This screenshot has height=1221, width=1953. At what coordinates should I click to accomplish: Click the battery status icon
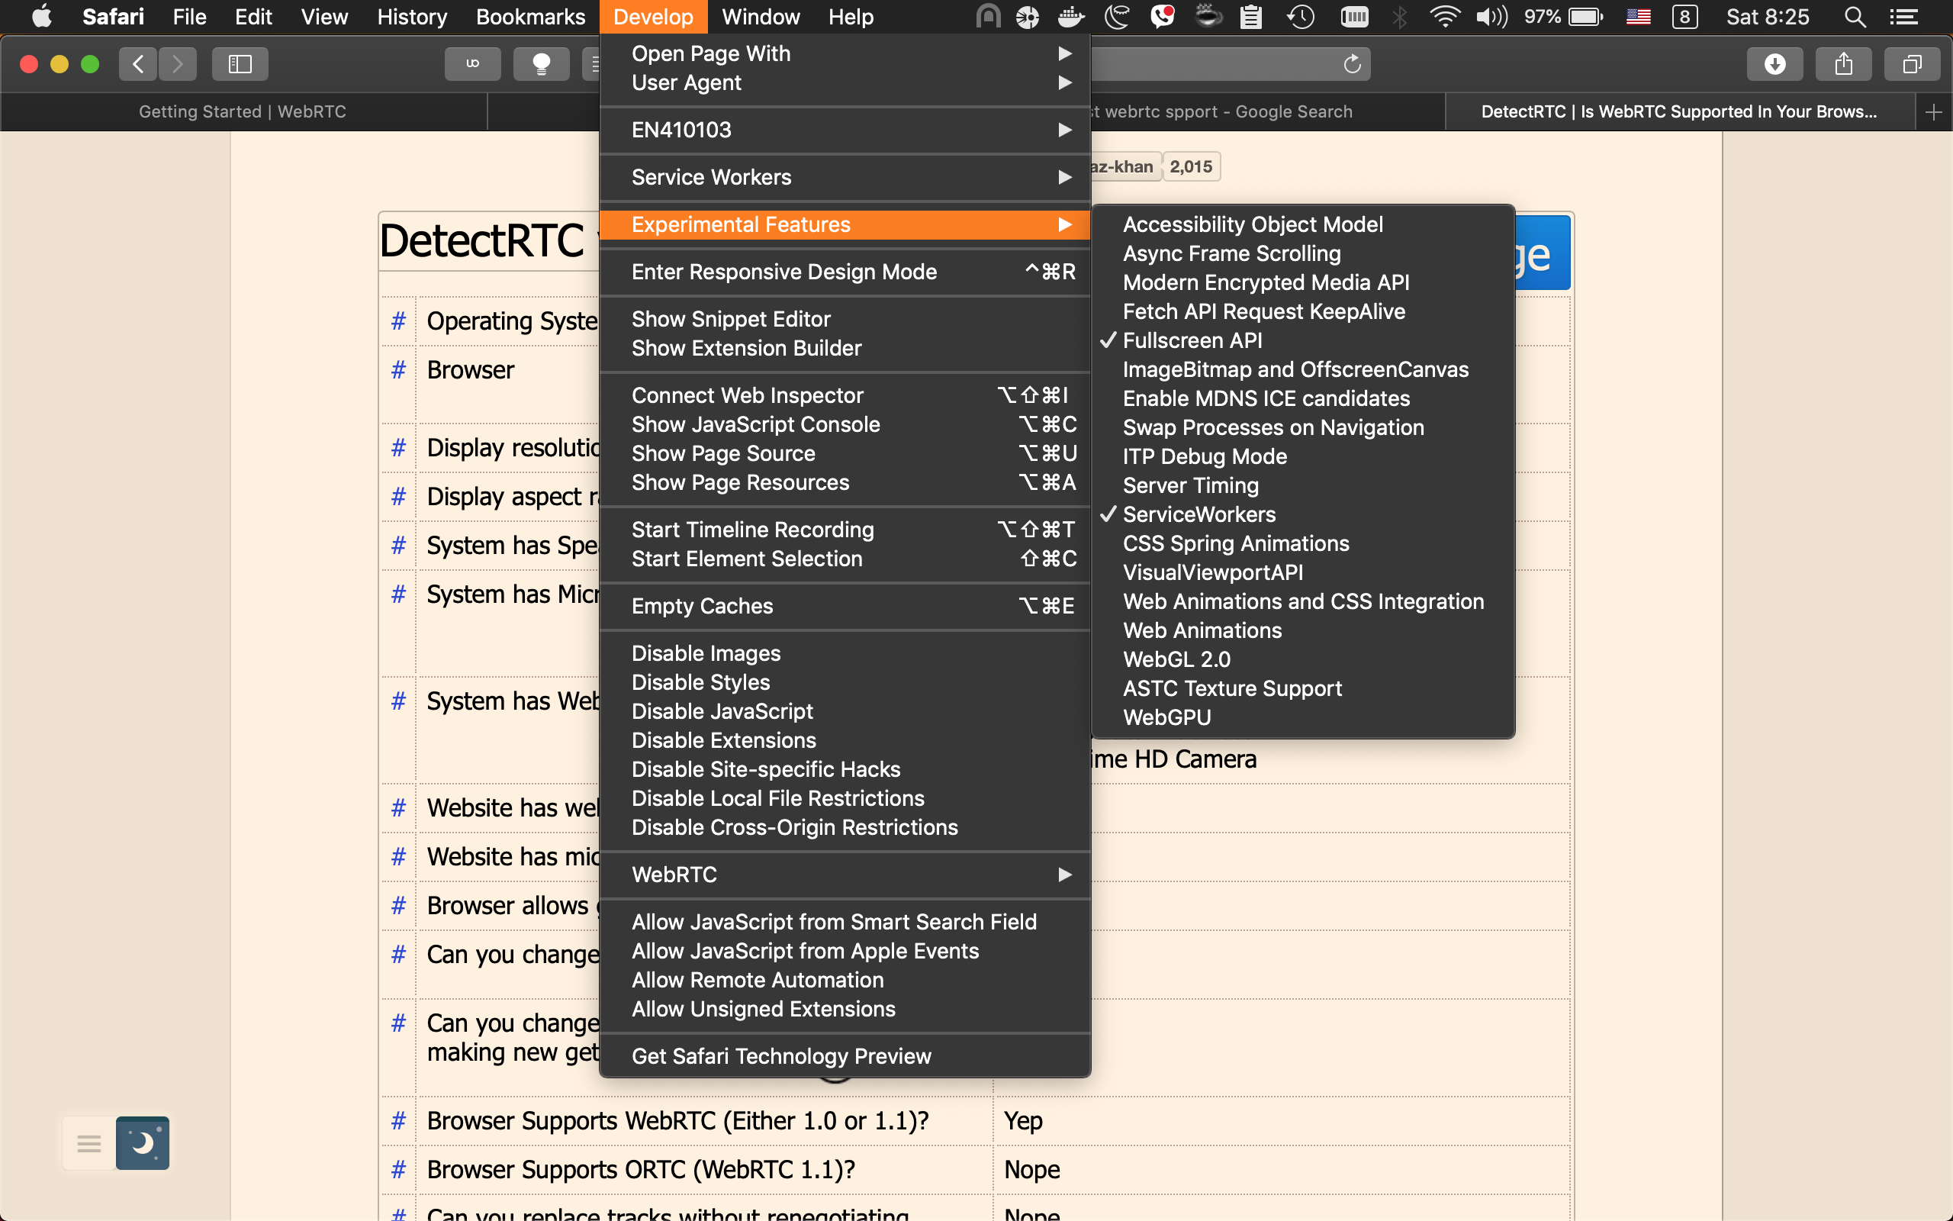tap(1586, 17)
